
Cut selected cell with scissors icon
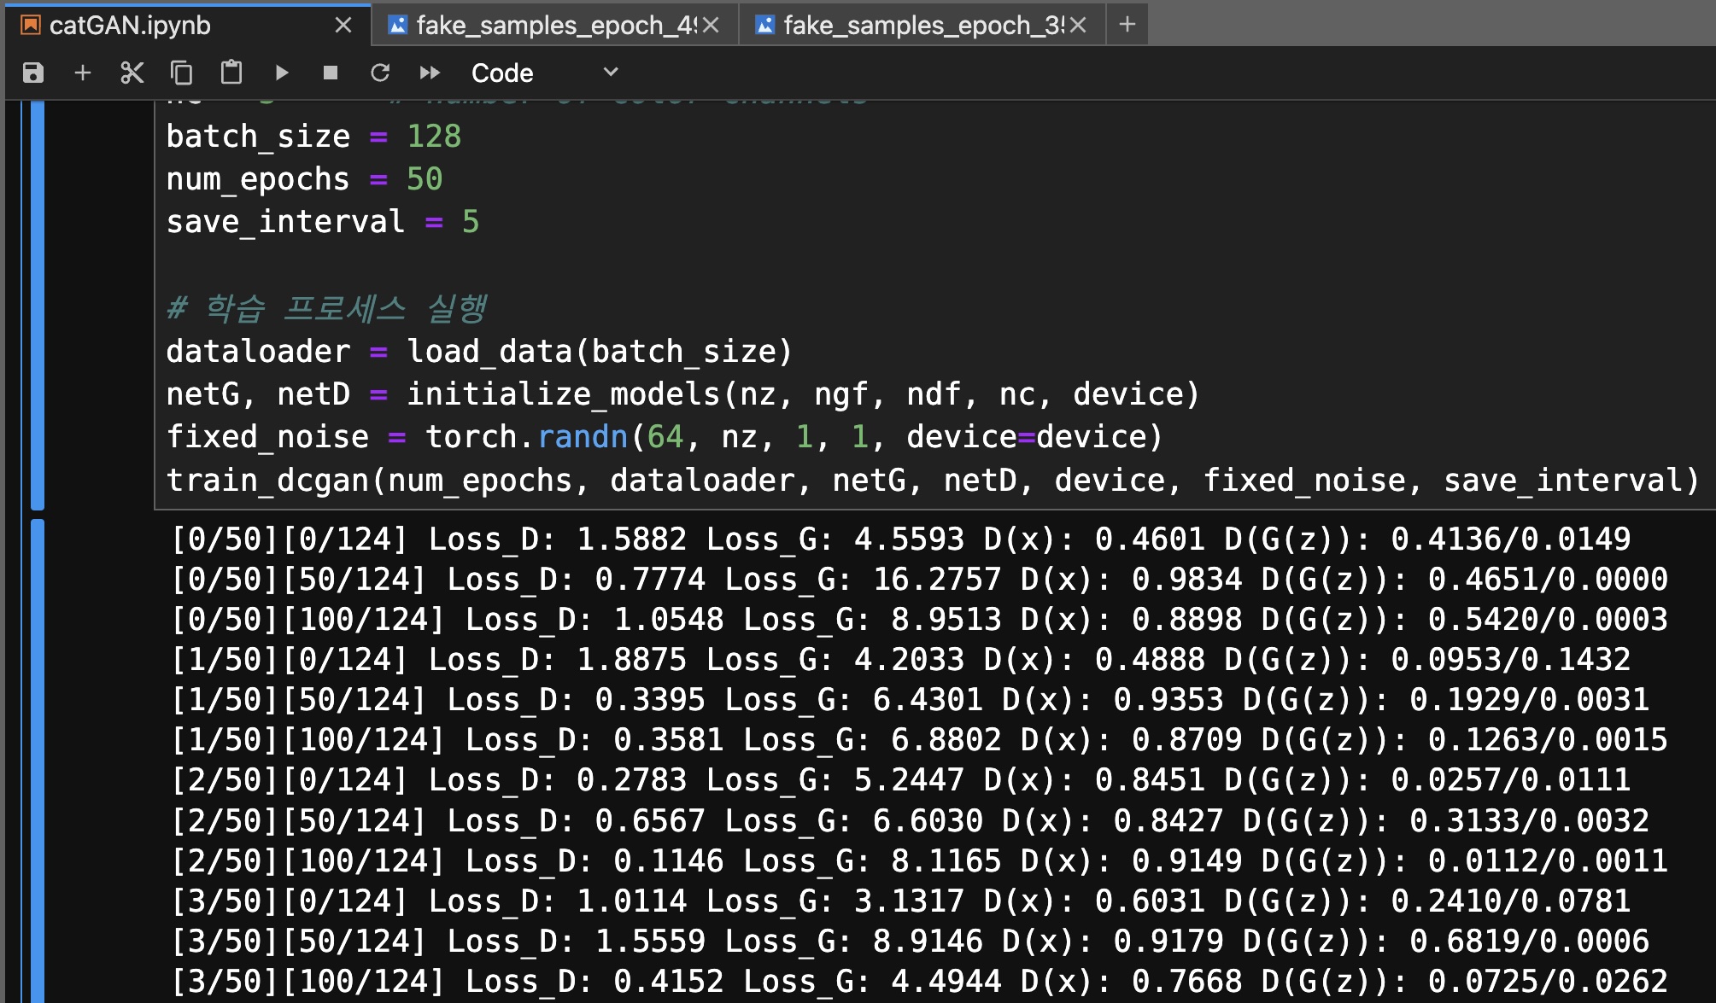click(132, 73)
